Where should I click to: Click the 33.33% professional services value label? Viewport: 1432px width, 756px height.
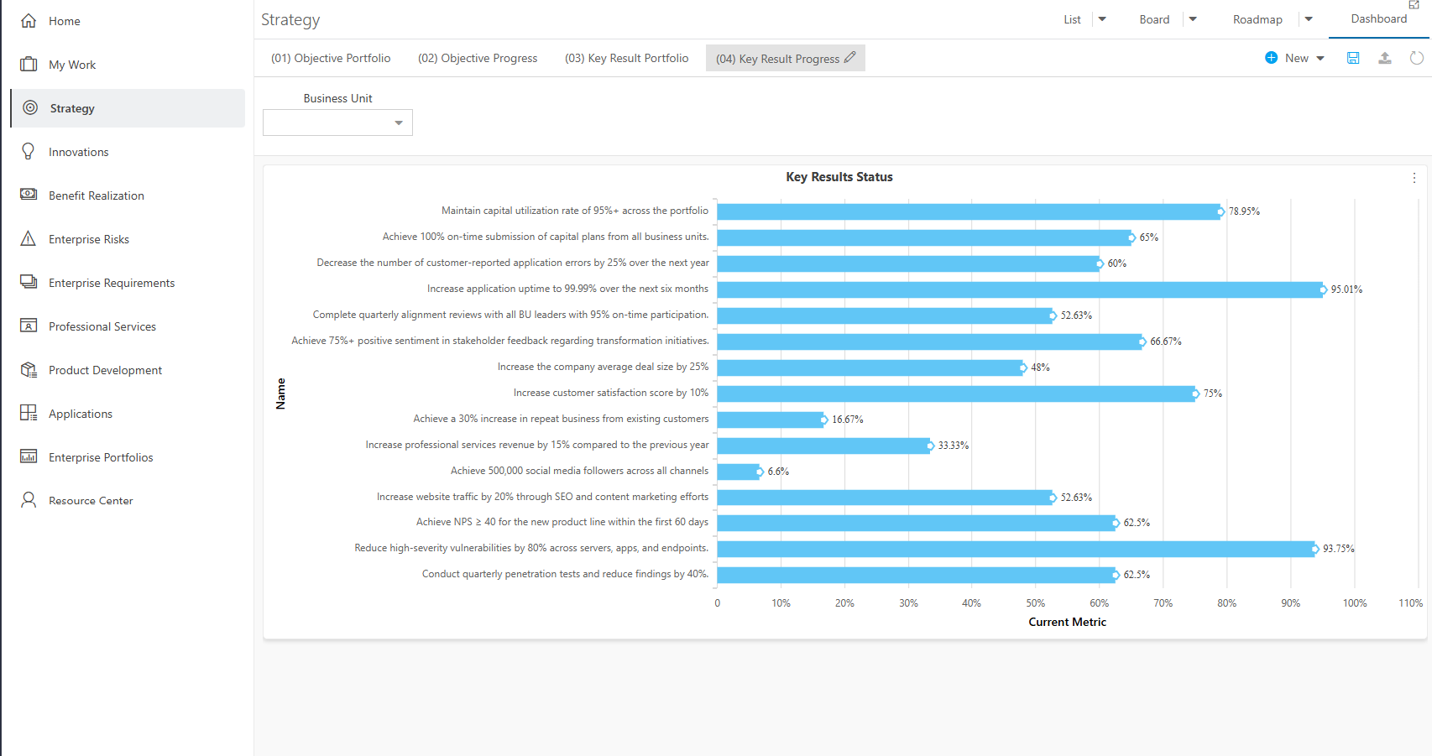tap(954, 446)
